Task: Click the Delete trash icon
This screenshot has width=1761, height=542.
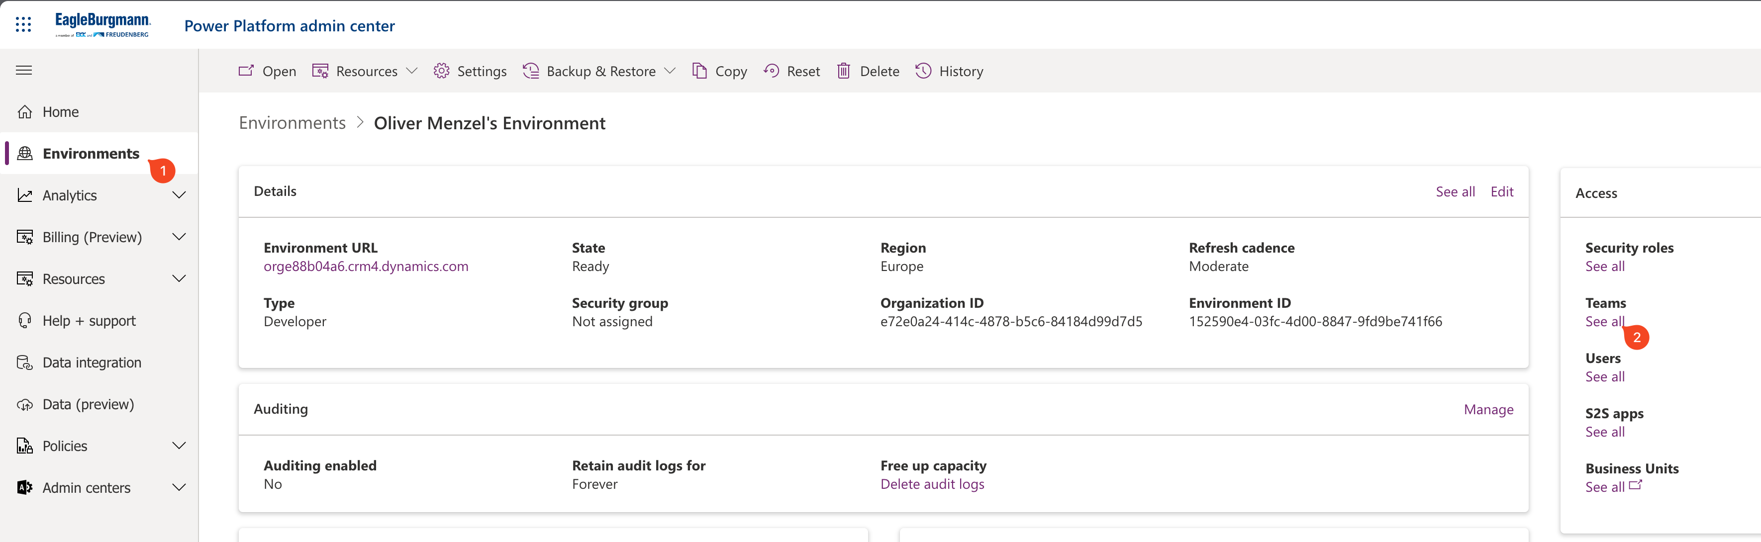Action: point(844,71)
